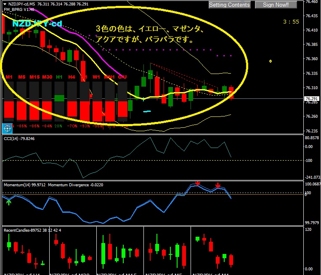Open Setting Contents

(229, 5)
